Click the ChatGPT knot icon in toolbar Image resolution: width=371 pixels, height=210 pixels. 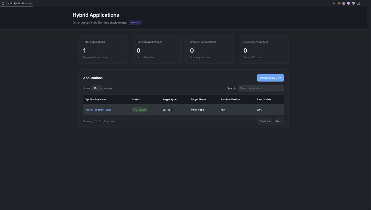click(344, 3)
